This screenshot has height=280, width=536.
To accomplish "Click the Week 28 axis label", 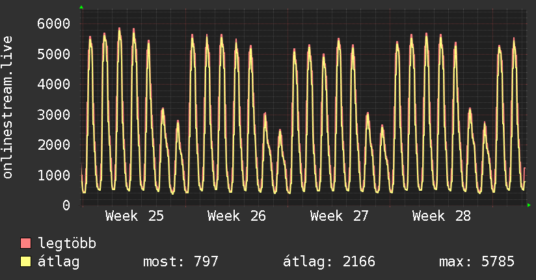I will click(x=441, y=216).
